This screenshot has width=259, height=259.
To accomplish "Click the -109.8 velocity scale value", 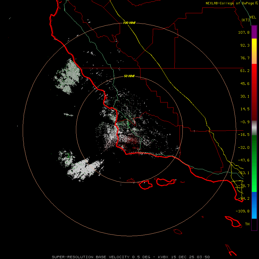I will 243,211.
